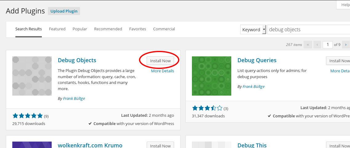
Task: Click the wolkenkraft.com Krumo purple thumbnail
Action: (x=32, y=145)
